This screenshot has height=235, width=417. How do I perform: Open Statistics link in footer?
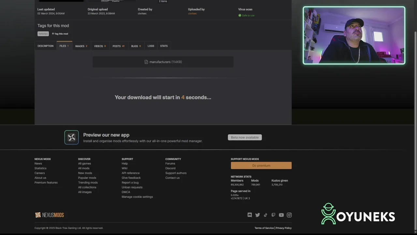tap(40, 168)
